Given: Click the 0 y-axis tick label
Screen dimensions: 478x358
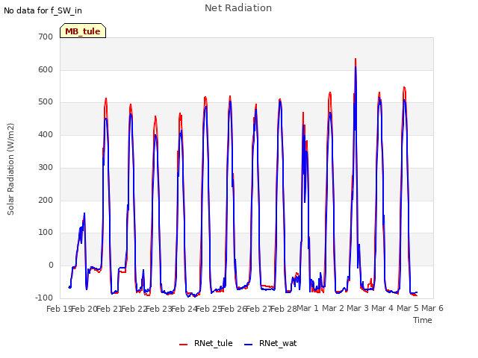Looking at the screenshot, I should click(x=51, y=266).
